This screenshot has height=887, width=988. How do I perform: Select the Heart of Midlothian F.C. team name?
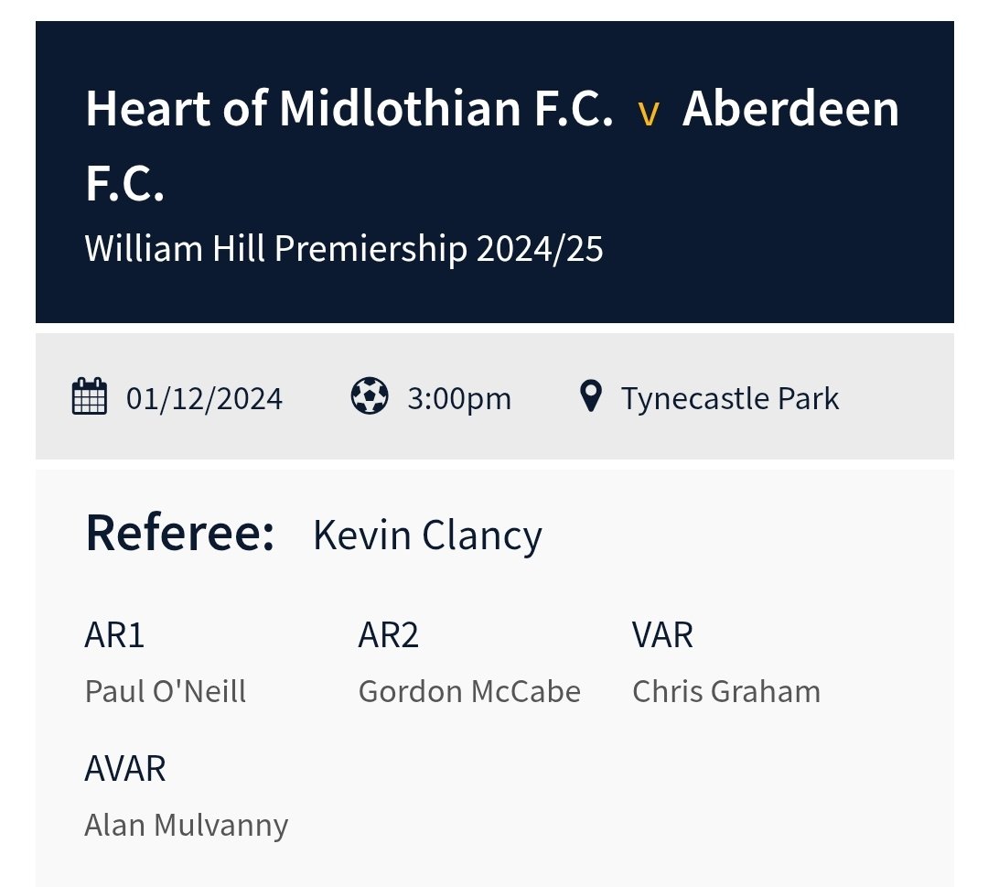pyautogui.click(x=349, y=108)
